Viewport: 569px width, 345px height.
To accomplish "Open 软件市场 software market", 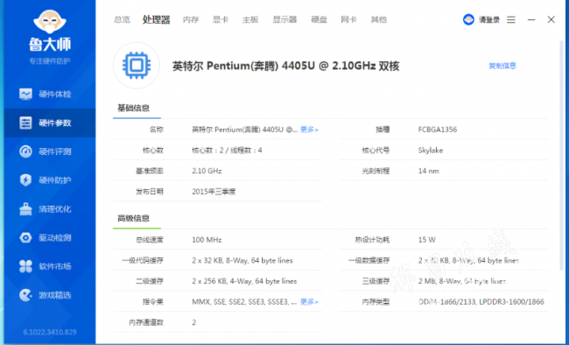I will pos(50,266).
